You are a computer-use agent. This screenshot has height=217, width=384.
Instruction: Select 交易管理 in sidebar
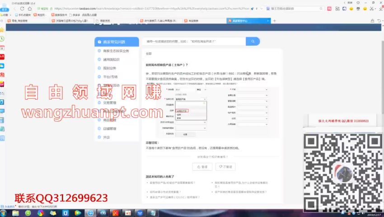click(109, 103)
